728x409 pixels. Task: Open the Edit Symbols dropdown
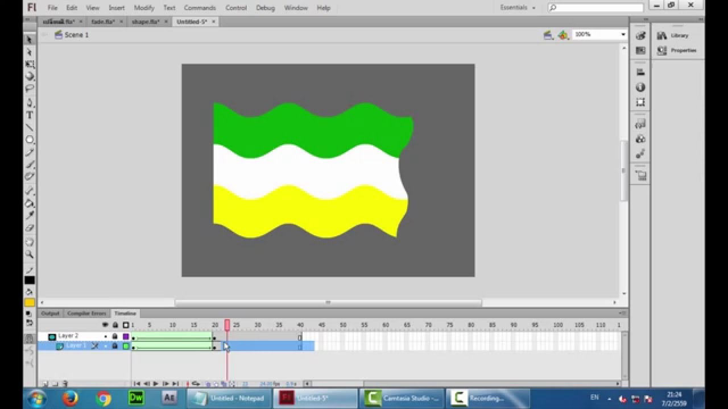click(563, 35)
